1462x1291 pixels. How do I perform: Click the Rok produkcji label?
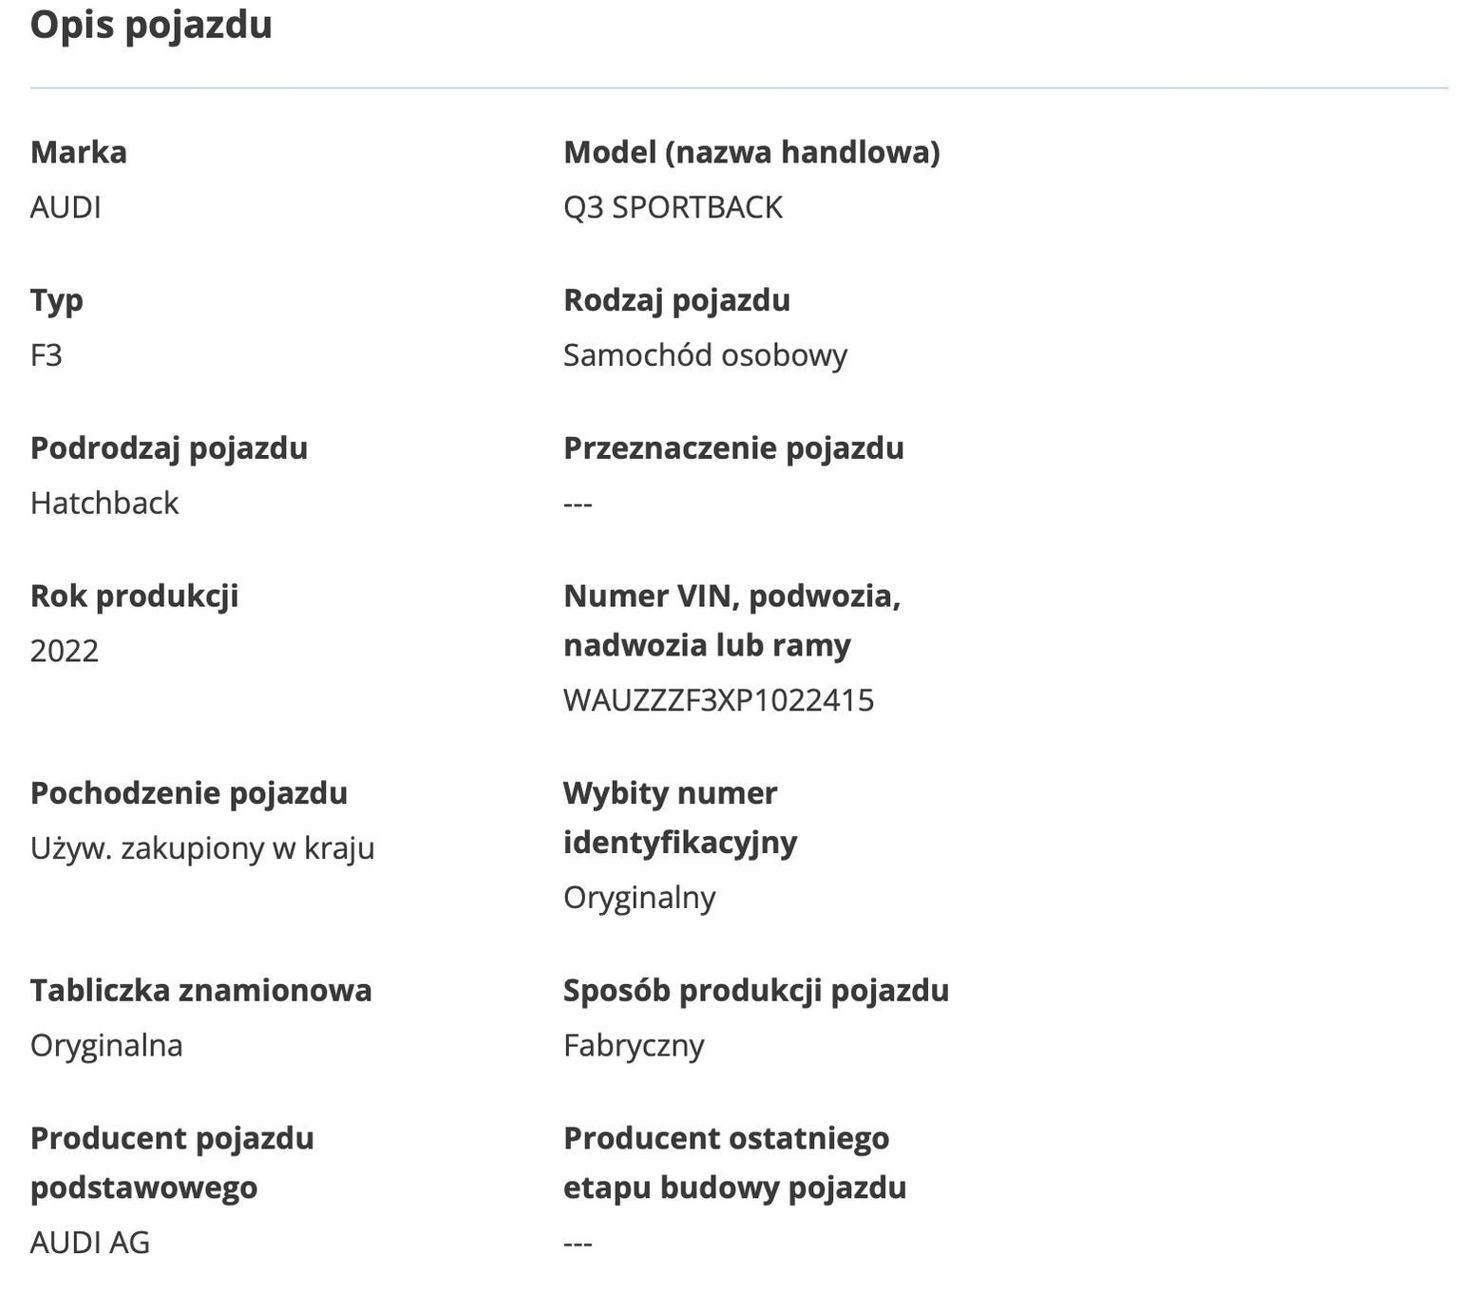pyautogui.click(x=134, y=597)
